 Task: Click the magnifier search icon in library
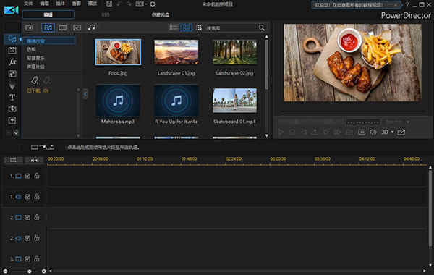(x=262, y=27)
